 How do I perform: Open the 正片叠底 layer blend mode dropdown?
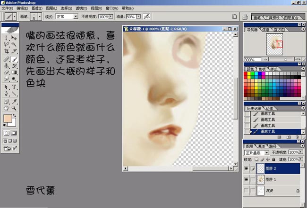click(267, 153)
